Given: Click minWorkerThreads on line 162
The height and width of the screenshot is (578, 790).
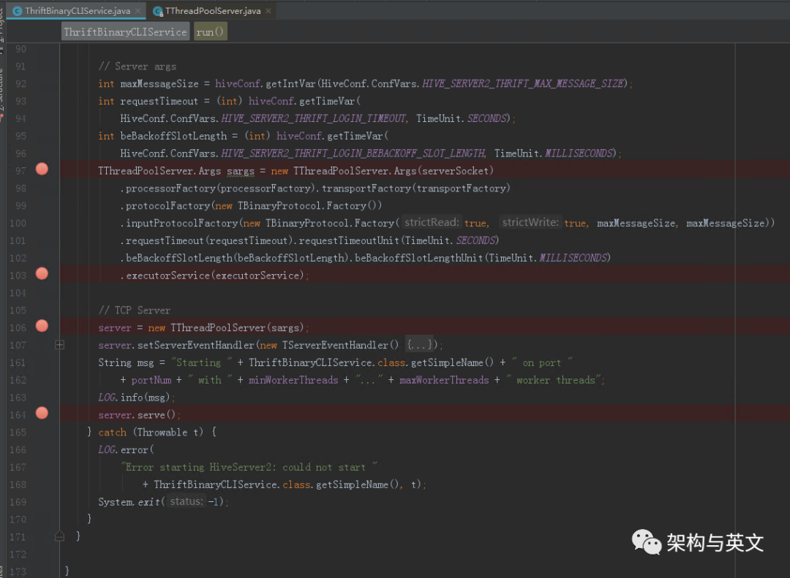Looking at the screenshot, I should [293, 380].
